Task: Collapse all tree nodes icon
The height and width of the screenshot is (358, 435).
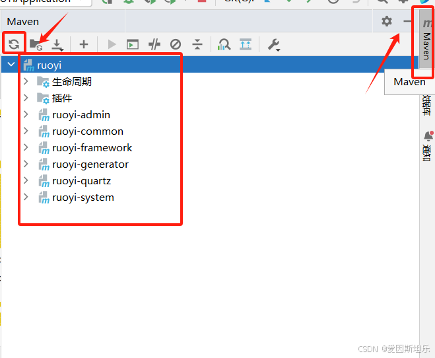Action: click(197, 44)
